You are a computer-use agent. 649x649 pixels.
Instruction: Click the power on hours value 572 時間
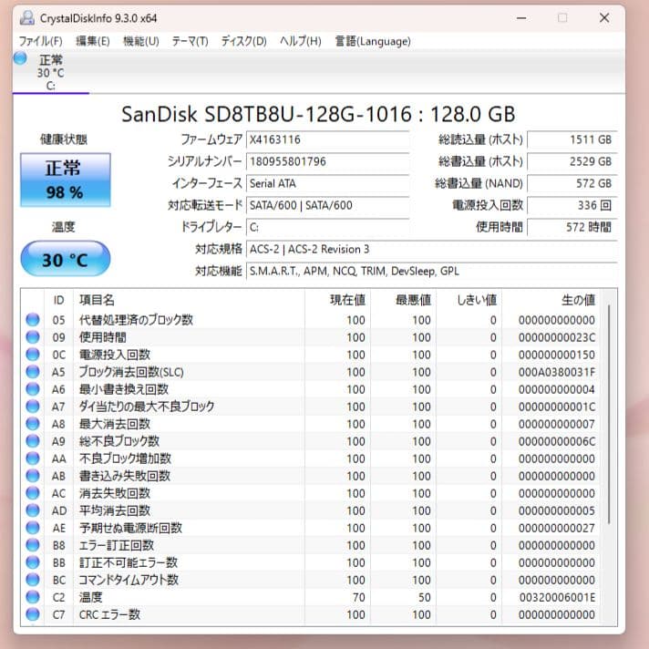coord(572,227)
